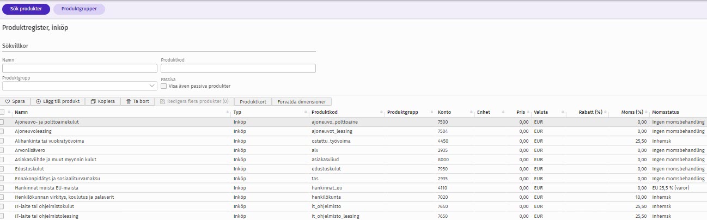The width and height of the screenshot is (707, 220).
Task: Click product code henkilökunta
Action: coord(327,197)
